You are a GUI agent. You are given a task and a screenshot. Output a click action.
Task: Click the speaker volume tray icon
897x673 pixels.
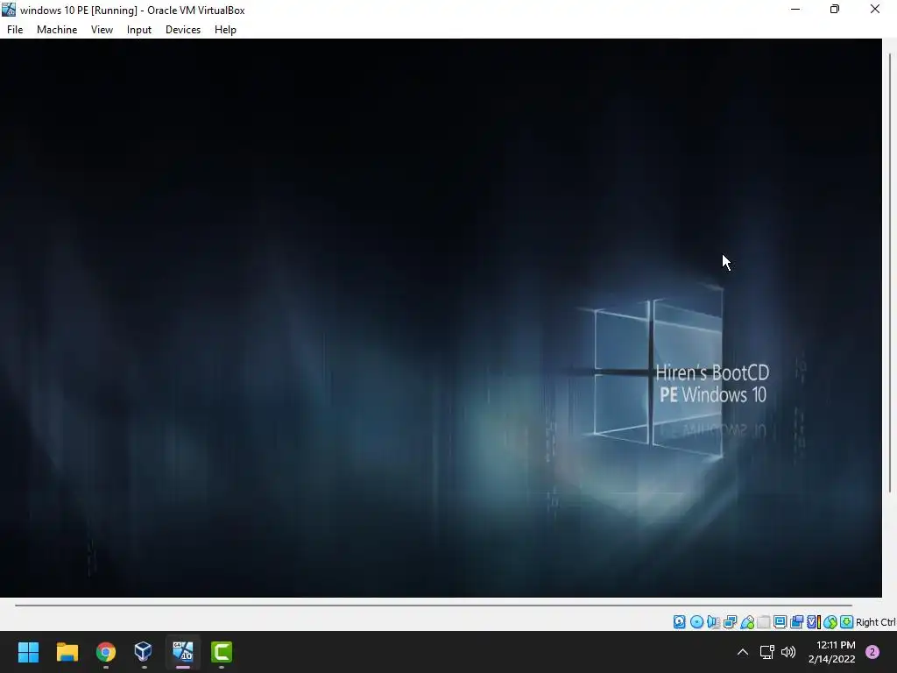[x=788, y=652]
